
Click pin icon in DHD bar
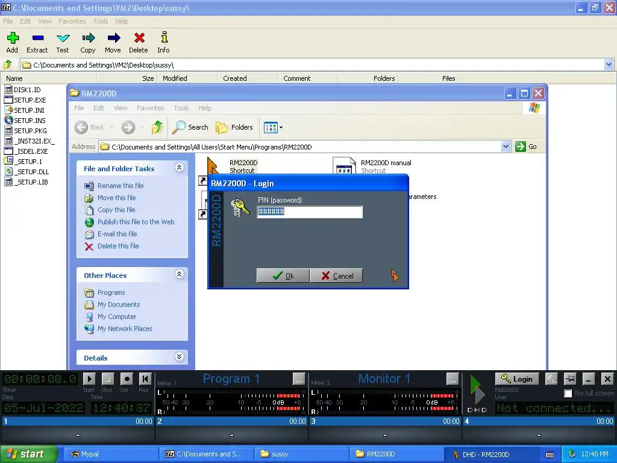click(x=570, y=379)
